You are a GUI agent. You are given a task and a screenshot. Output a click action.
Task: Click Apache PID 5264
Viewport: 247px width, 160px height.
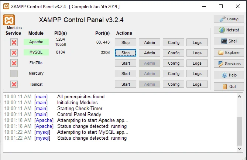[x=61, y=39]
